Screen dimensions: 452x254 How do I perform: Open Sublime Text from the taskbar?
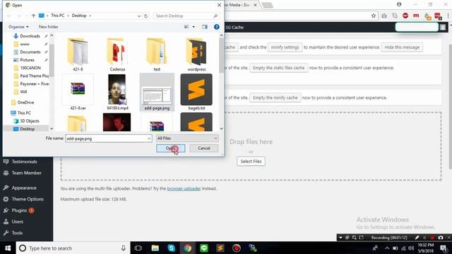click(220, 248)
